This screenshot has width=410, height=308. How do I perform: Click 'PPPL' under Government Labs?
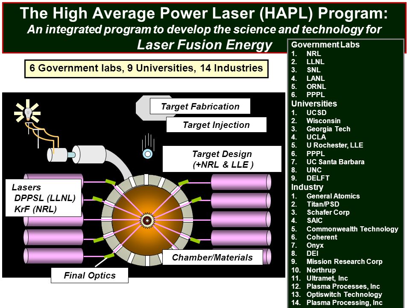pos(316,95)
